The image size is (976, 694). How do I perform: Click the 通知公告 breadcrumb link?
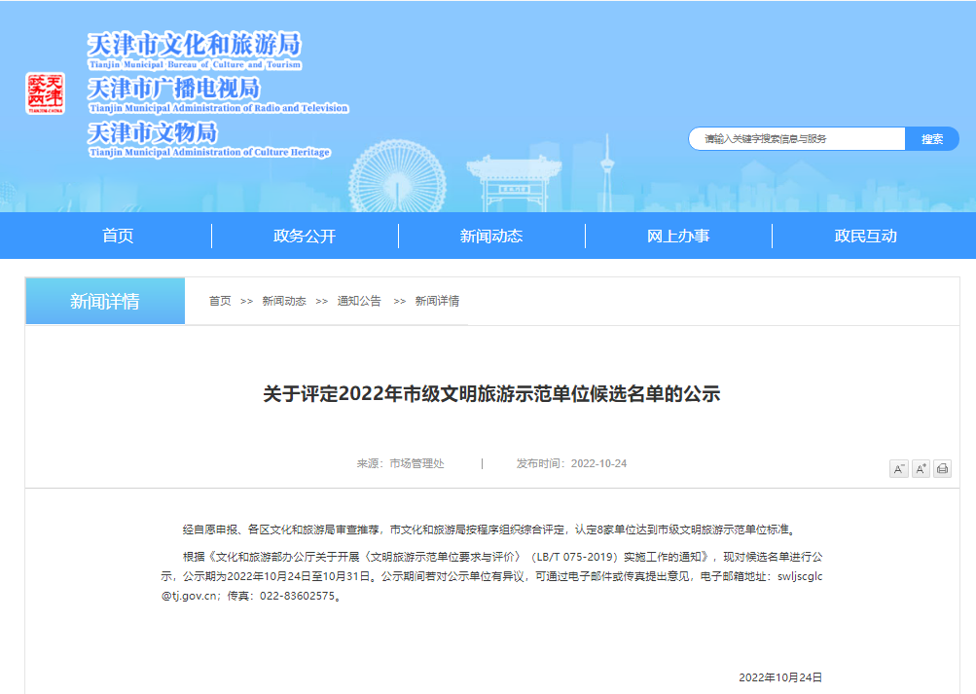coord(359,302)
